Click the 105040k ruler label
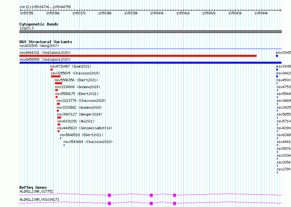 coord(157,13)
